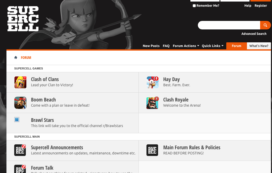This screenshot has height=173, width=272.
Task: Switch to the What's New? tab
Action: (x=259, y=46)
